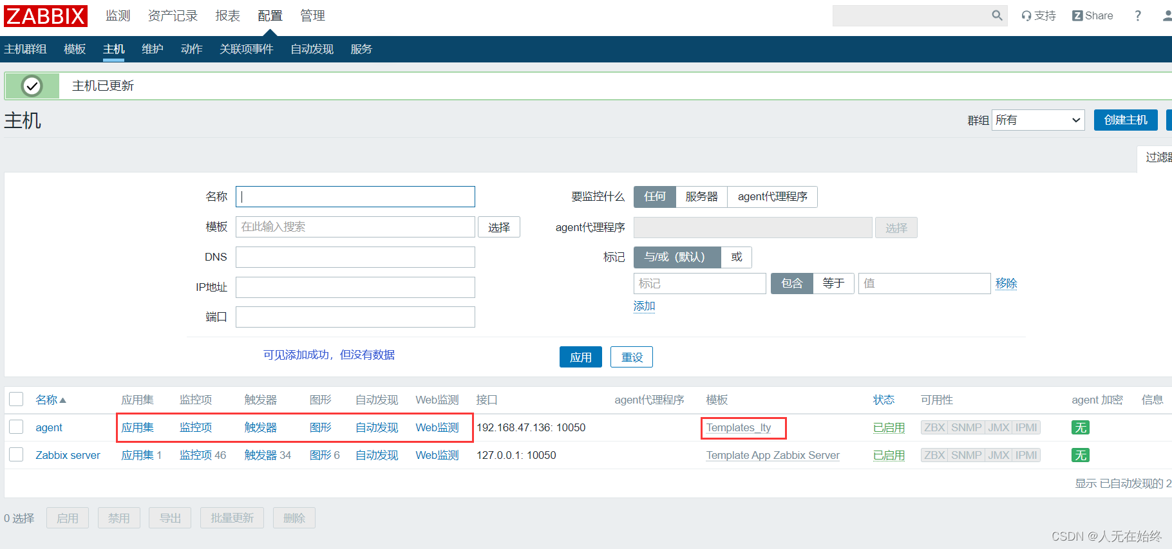Focus the 名称 filter field
The image size is (1172, 549).
point(355,197)
